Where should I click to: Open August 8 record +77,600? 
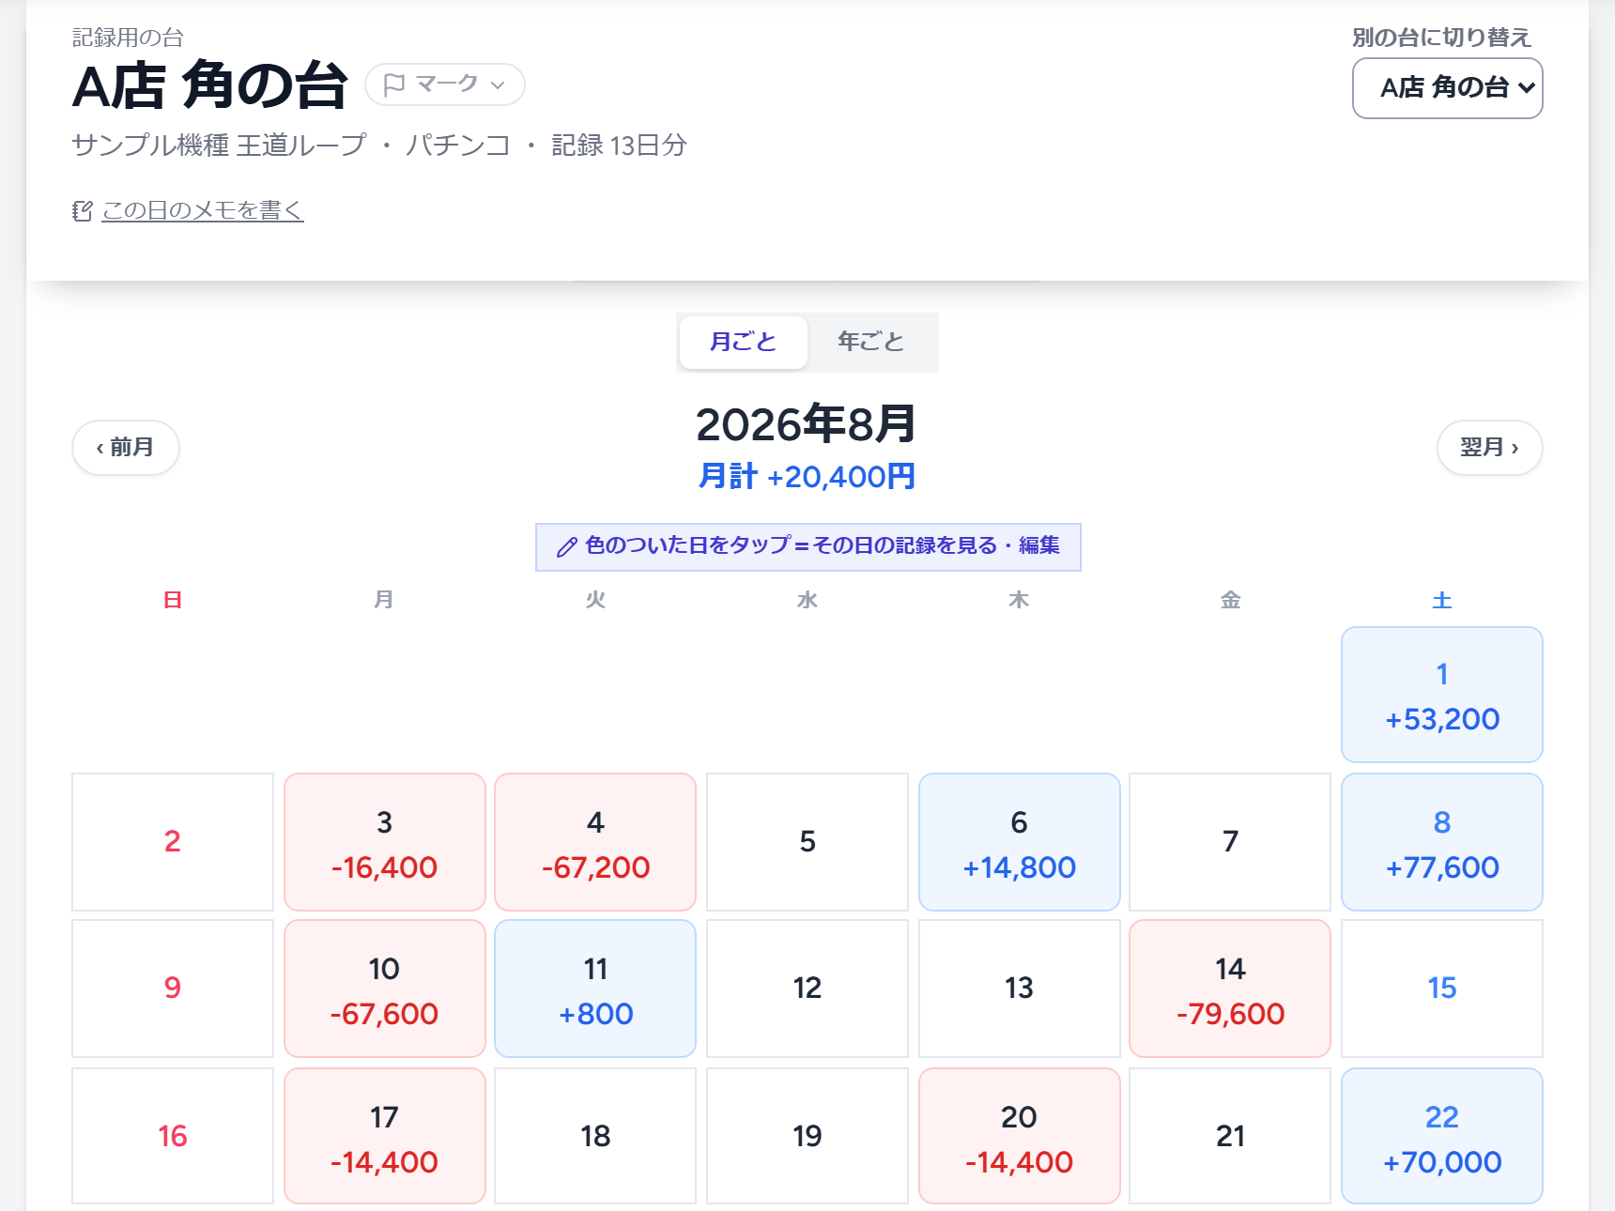point(1441,842)
